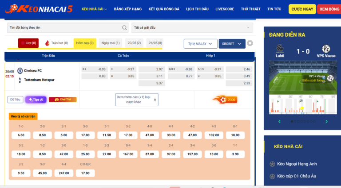Screen dimensions: 341x188
Task: Open Thủ Thuật menu item
Action: [x=250, y=9]
